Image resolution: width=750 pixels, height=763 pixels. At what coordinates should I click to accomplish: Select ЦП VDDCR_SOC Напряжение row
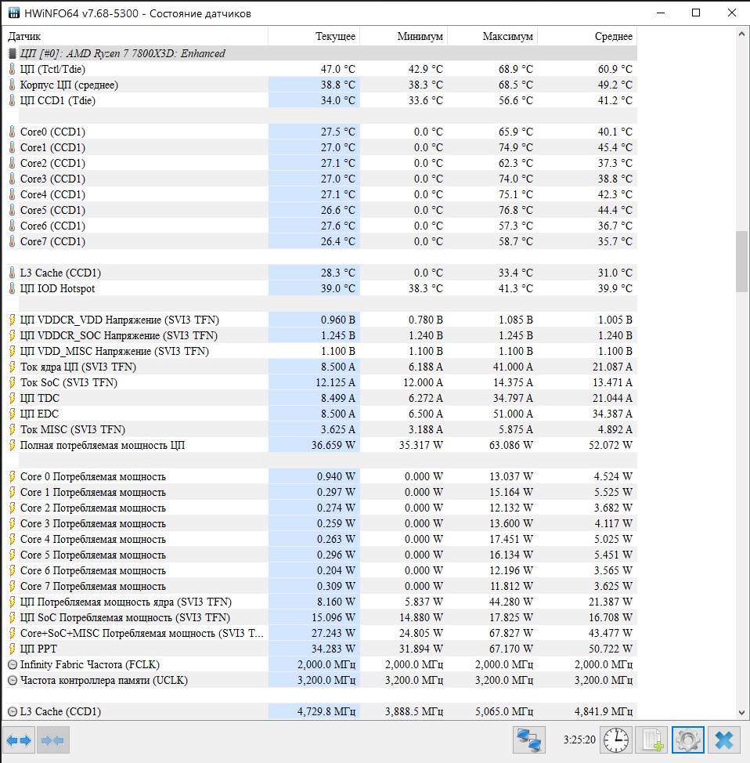(x=322, y=336)
